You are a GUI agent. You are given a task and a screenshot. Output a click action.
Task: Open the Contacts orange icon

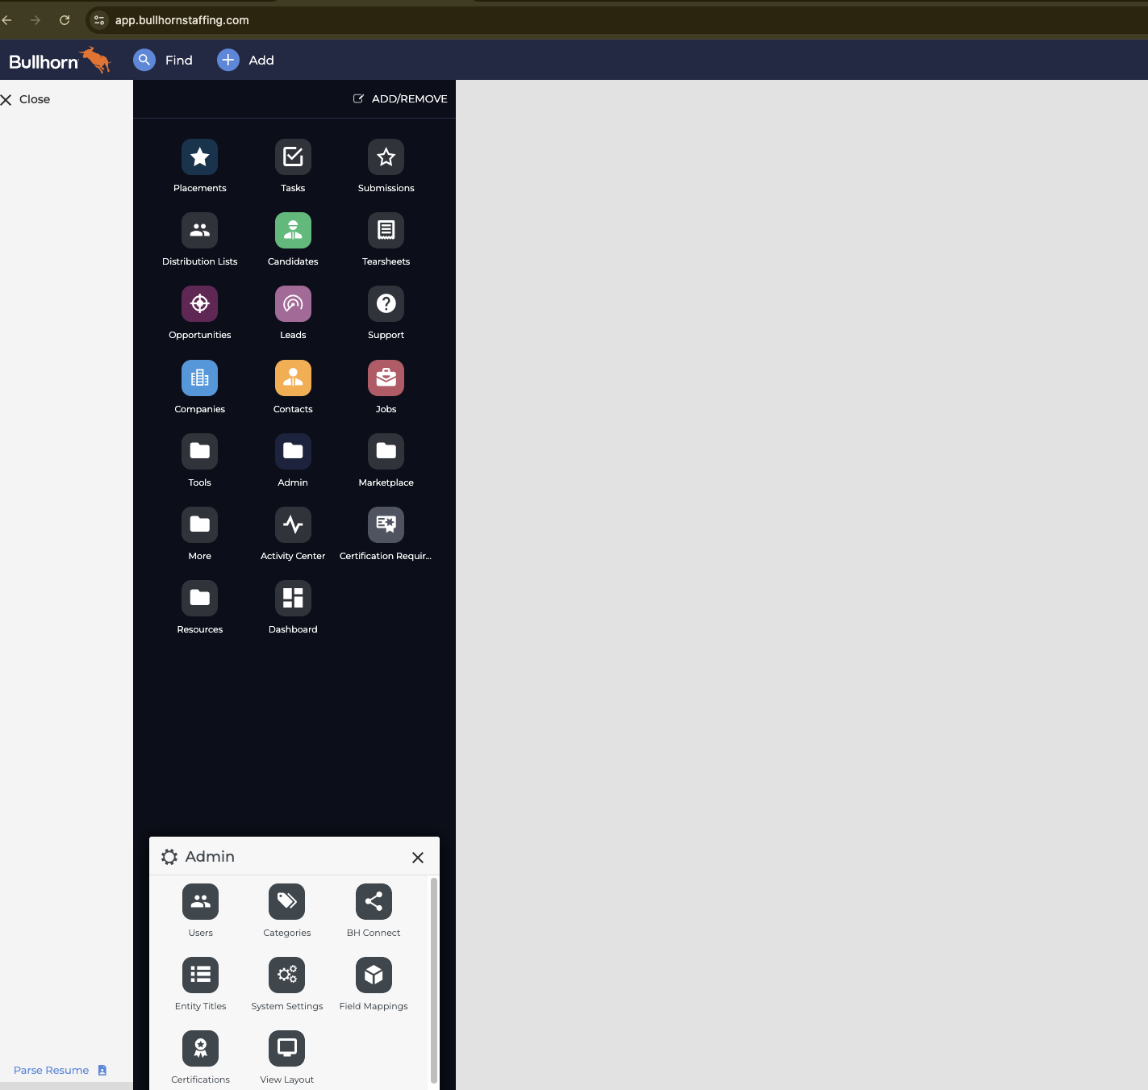click(293, 378)
